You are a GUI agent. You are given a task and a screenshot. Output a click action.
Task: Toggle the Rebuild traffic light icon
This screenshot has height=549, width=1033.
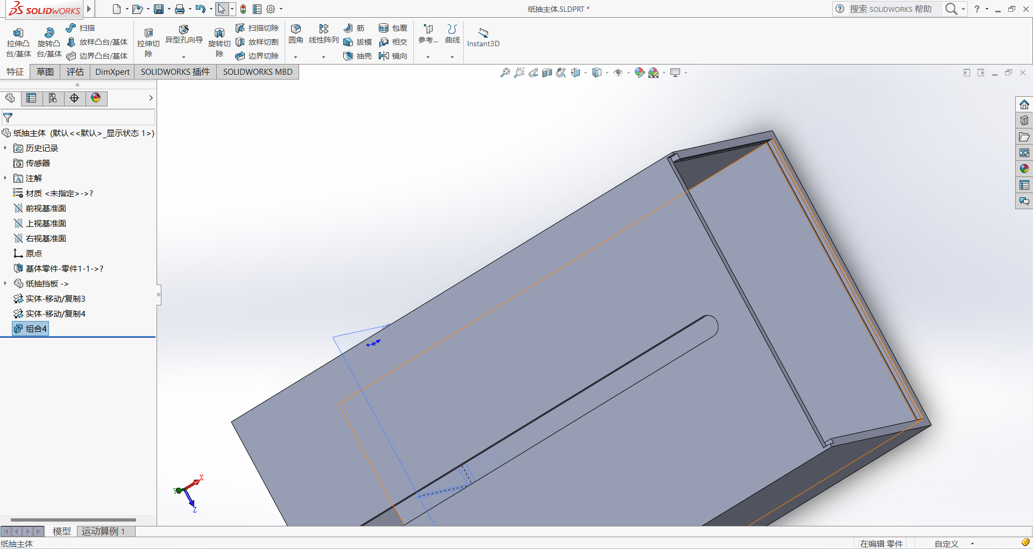point(243,9)
